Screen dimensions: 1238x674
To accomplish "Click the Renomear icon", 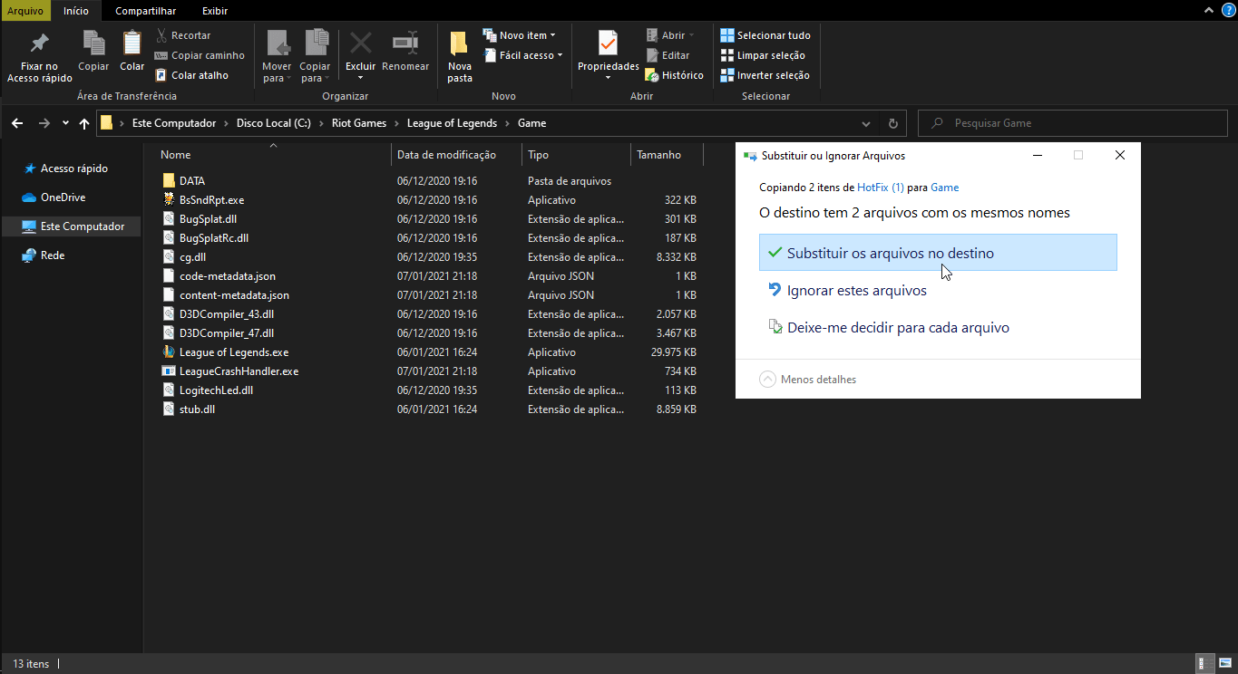I will click(405, 52).
